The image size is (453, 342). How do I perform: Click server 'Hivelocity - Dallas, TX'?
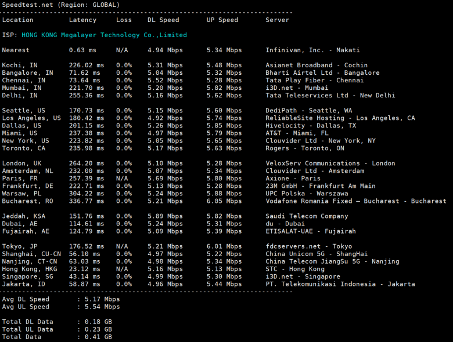coord(311,125)
